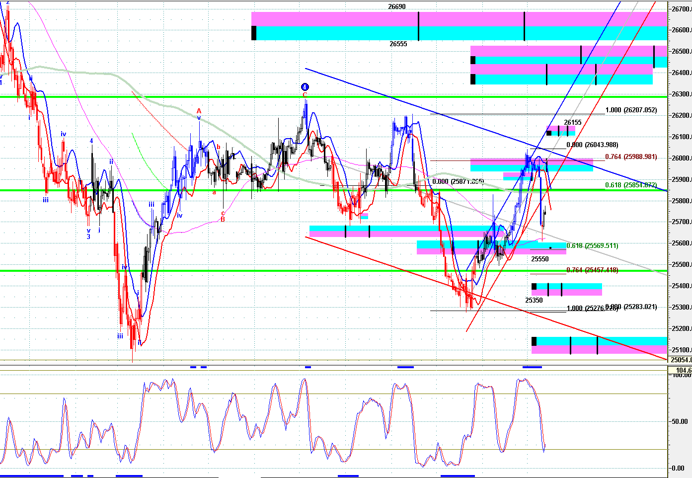Select the 25550 price label

click(540, 259)
